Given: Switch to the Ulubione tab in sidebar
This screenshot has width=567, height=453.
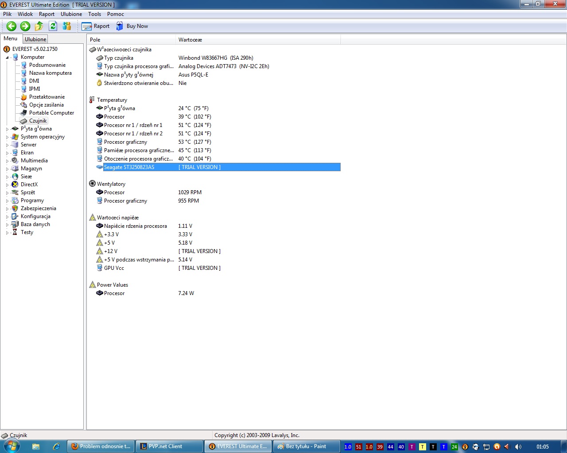Looking at the screenshot, I should coord(35,39).
